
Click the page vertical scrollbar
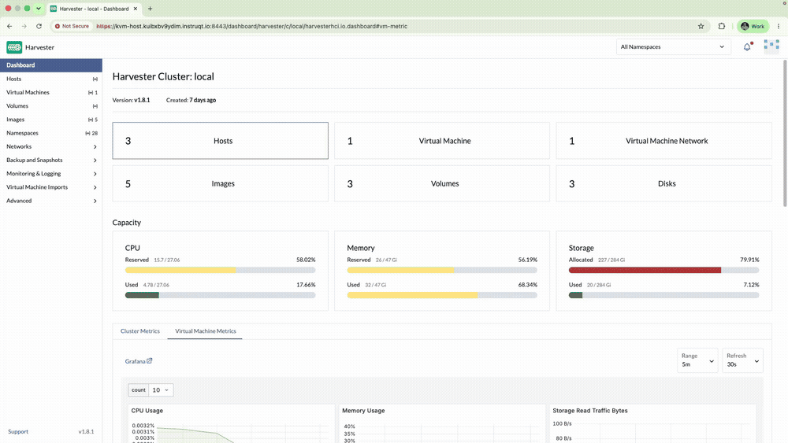tap(785, 133)
